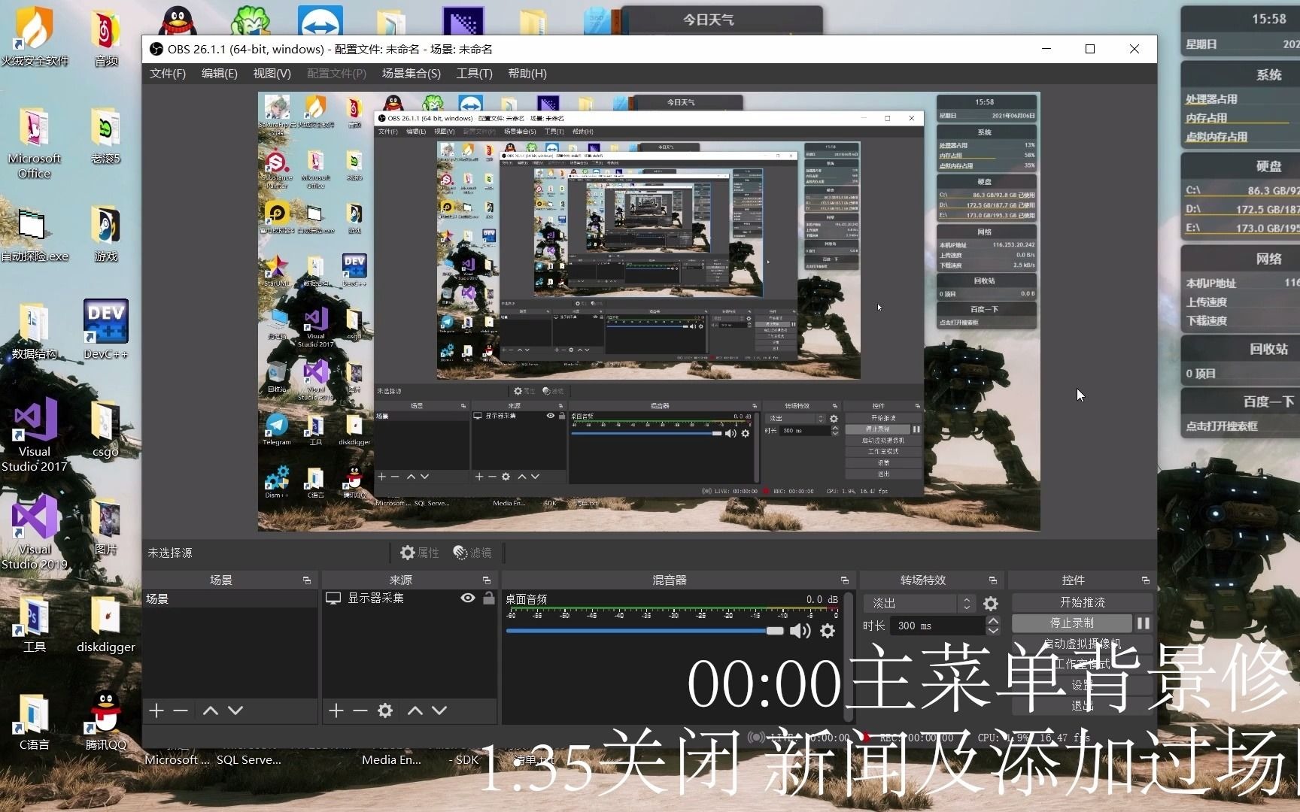The image size is (1300, 812).
Task: Move source up arrow
Action: pyautogui.click(x=415, y=710)
